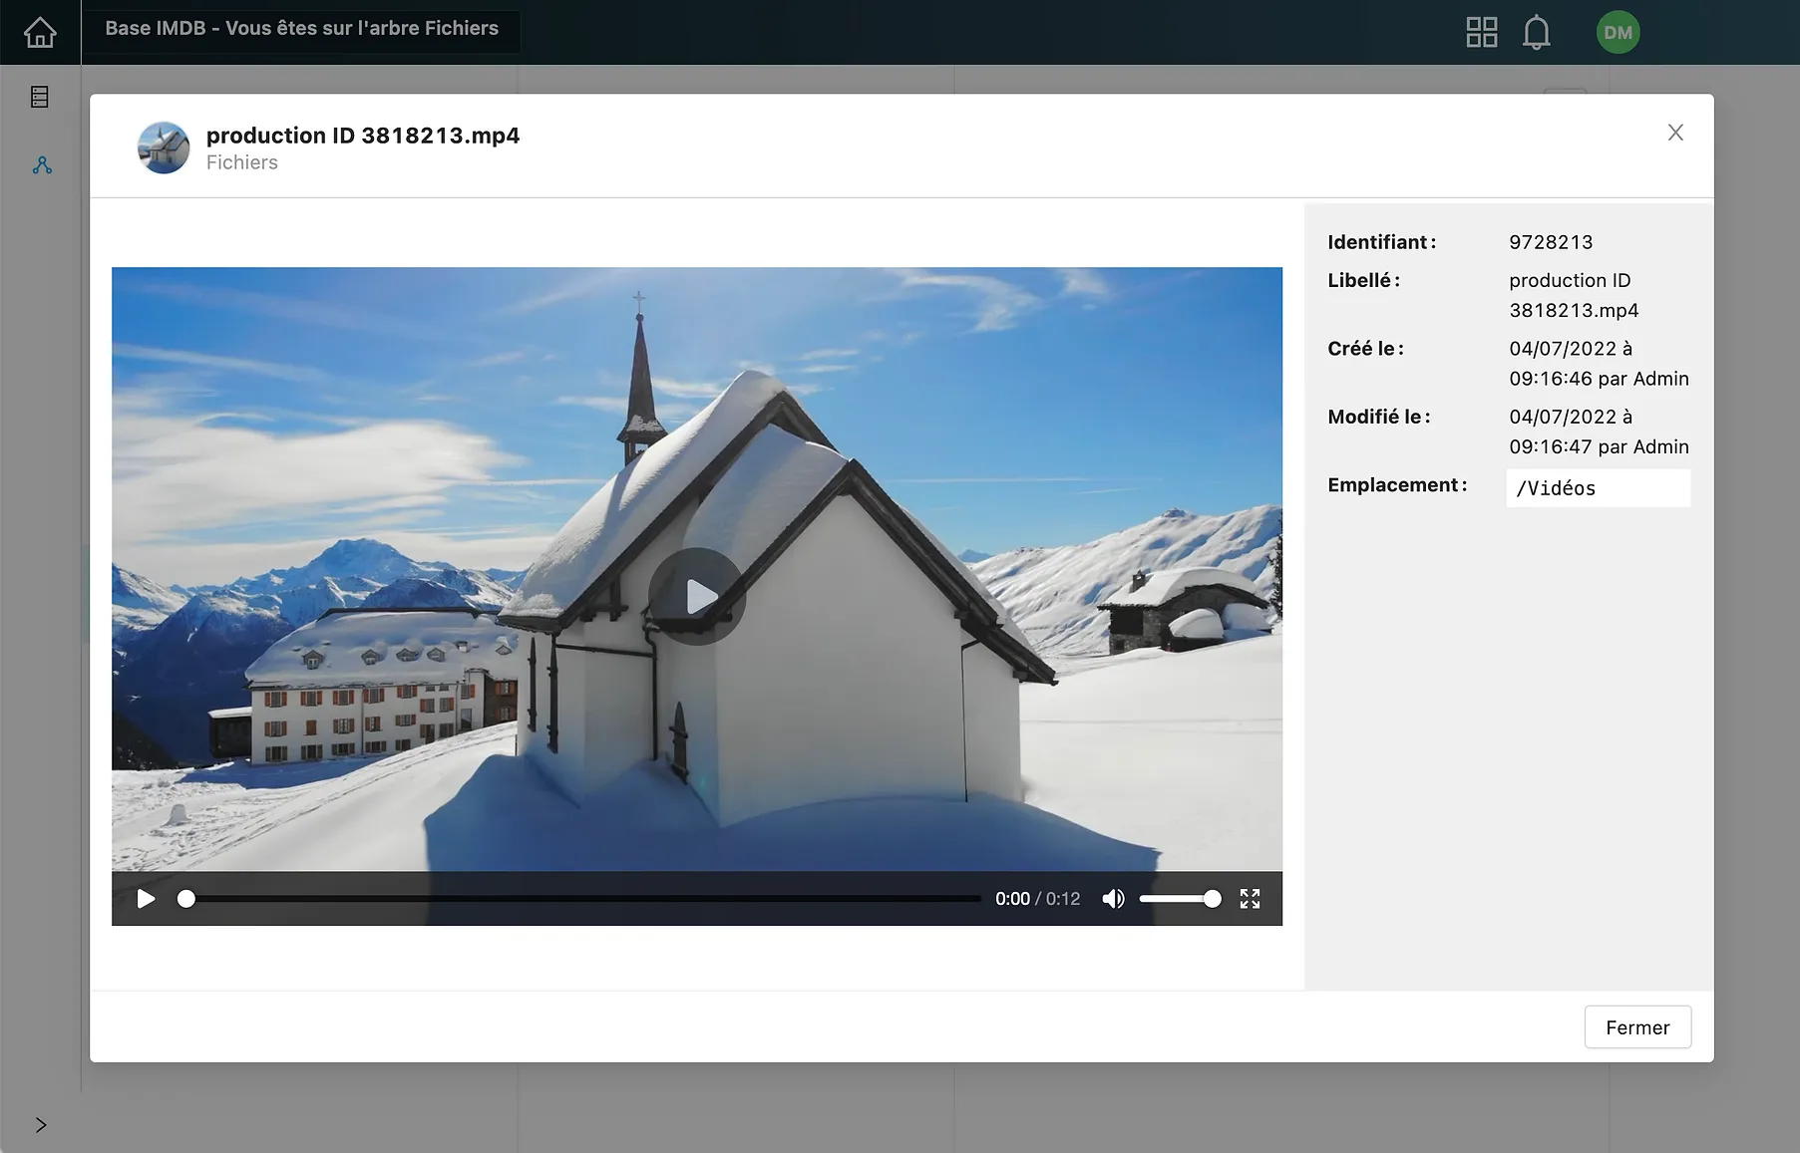
Task: Click the 'Modifié le :' label
Action: (x=1379, y=417)
